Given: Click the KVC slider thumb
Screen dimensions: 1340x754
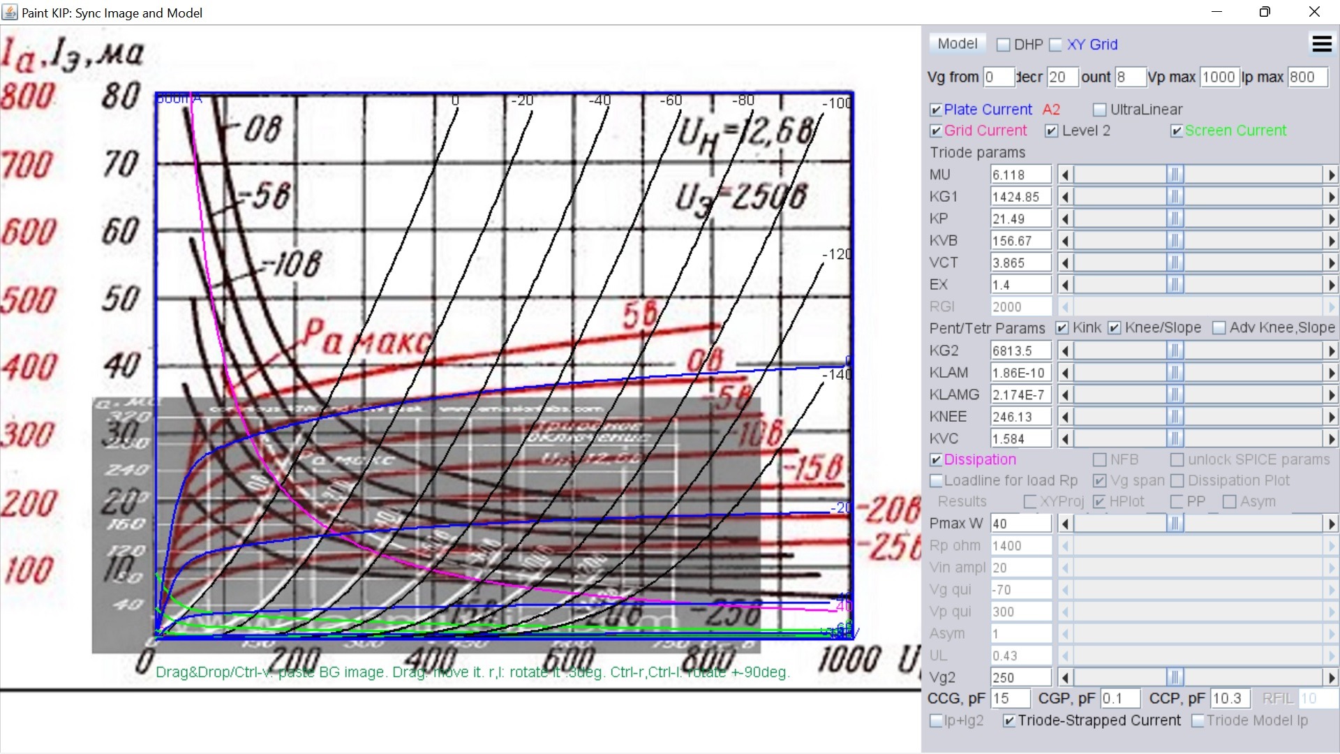Looking at the screenshot, I should (x=1175, y=438).
